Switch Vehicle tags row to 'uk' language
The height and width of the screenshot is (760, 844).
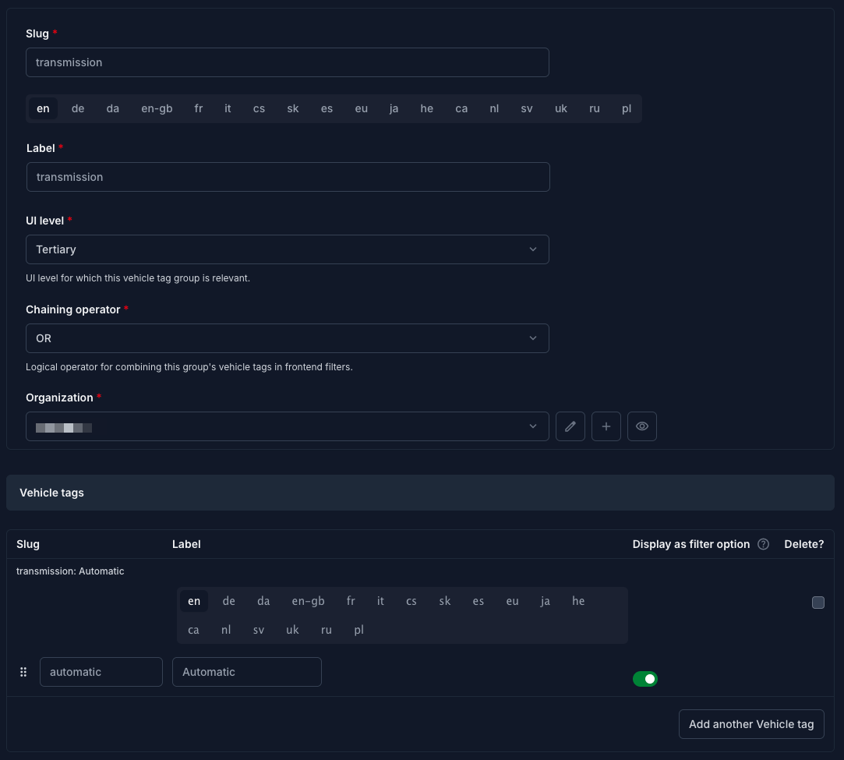point(292,630)
